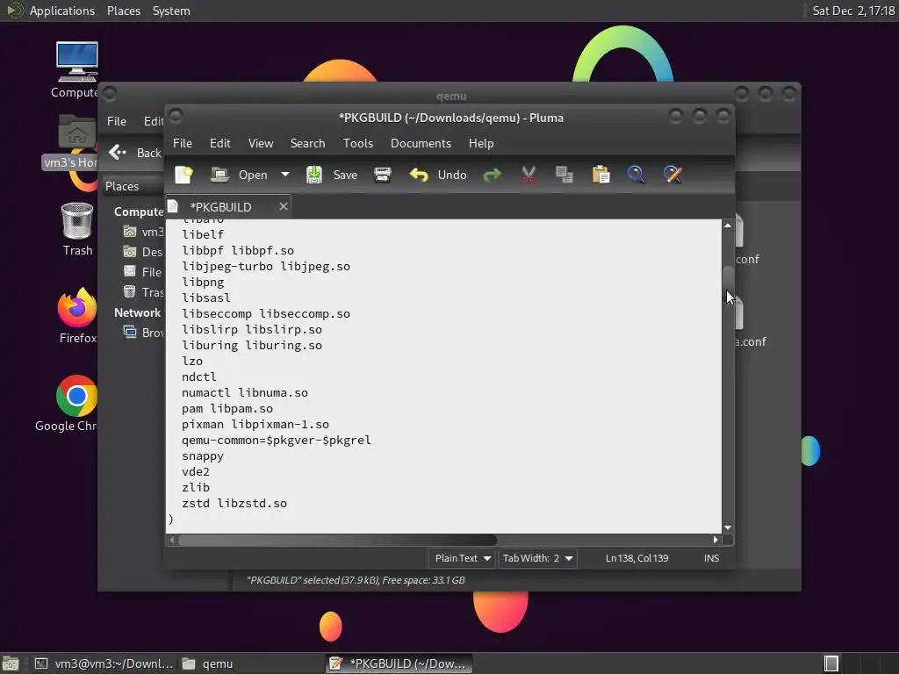
Task: Place cursor on the 'libelf' line
Action: point(203,234)
